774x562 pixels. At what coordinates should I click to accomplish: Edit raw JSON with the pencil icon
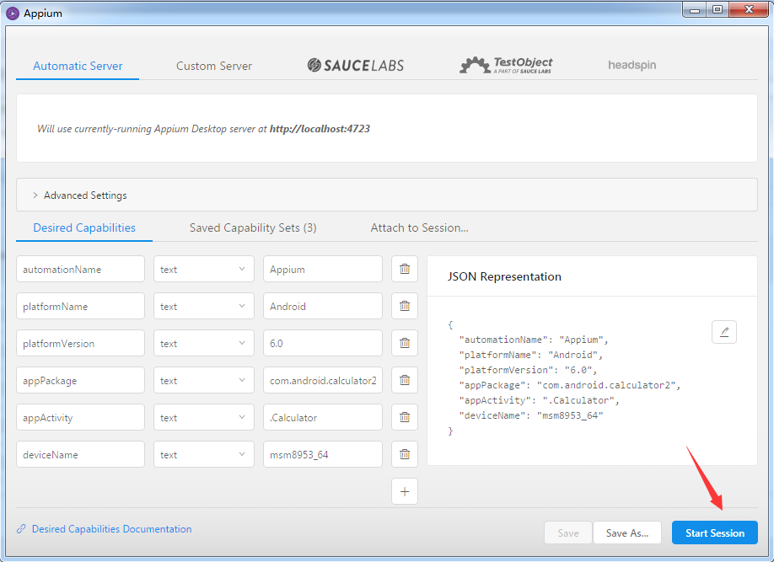[724, 332]
